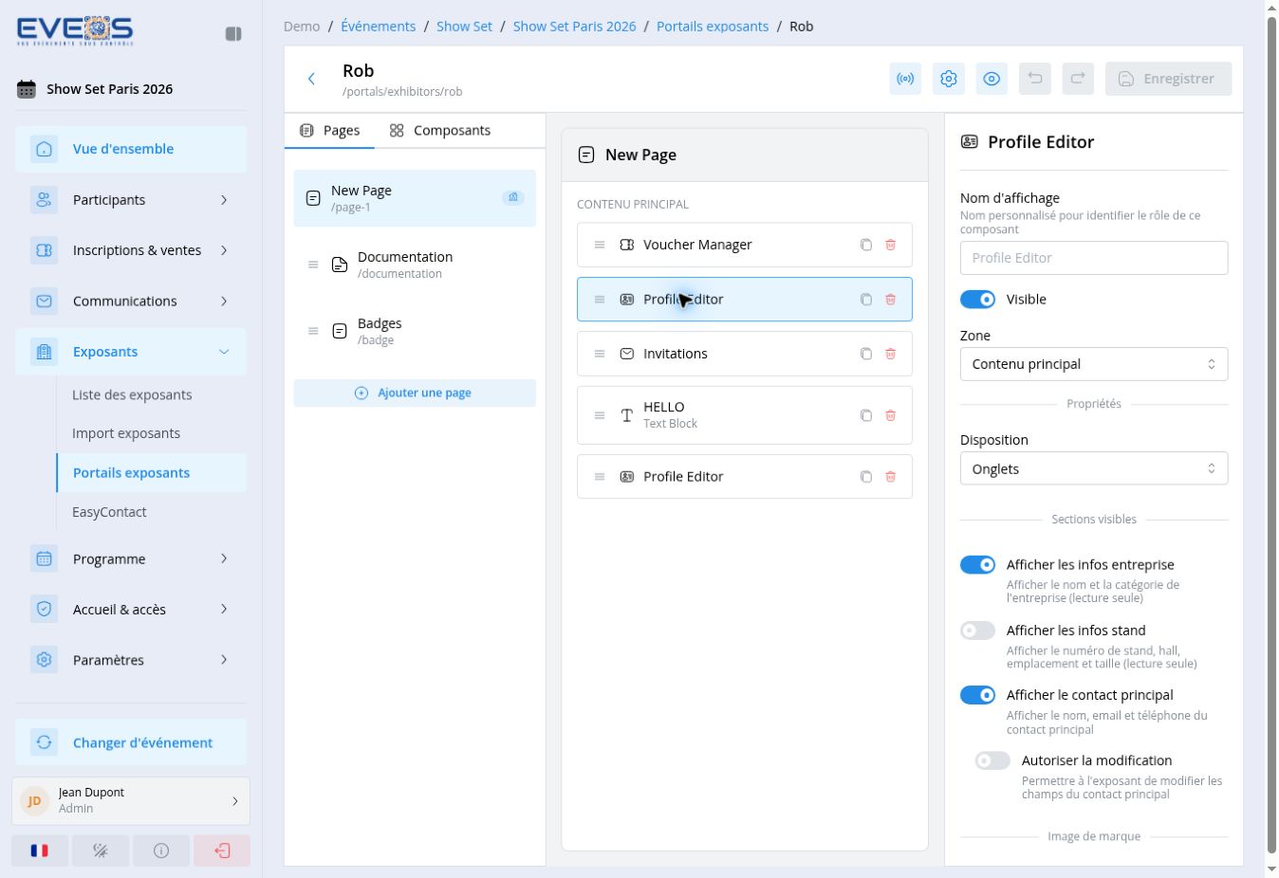This screenshot has width=1279, height=878.
Task: Duplicate the Voucher Manager component
Action: tap(866, 245)
